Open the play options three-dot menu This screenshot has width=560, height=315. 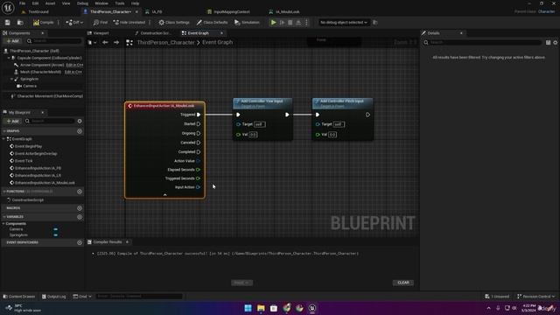[x=306, y=22]
